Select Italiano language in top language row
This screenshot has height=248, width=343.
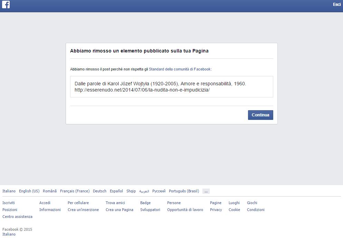(9, 191)
